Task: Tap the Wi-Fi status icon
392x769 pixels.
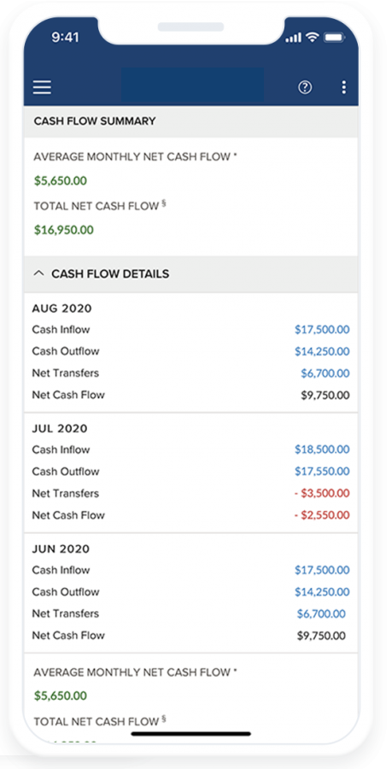Action: pos(311,38)
